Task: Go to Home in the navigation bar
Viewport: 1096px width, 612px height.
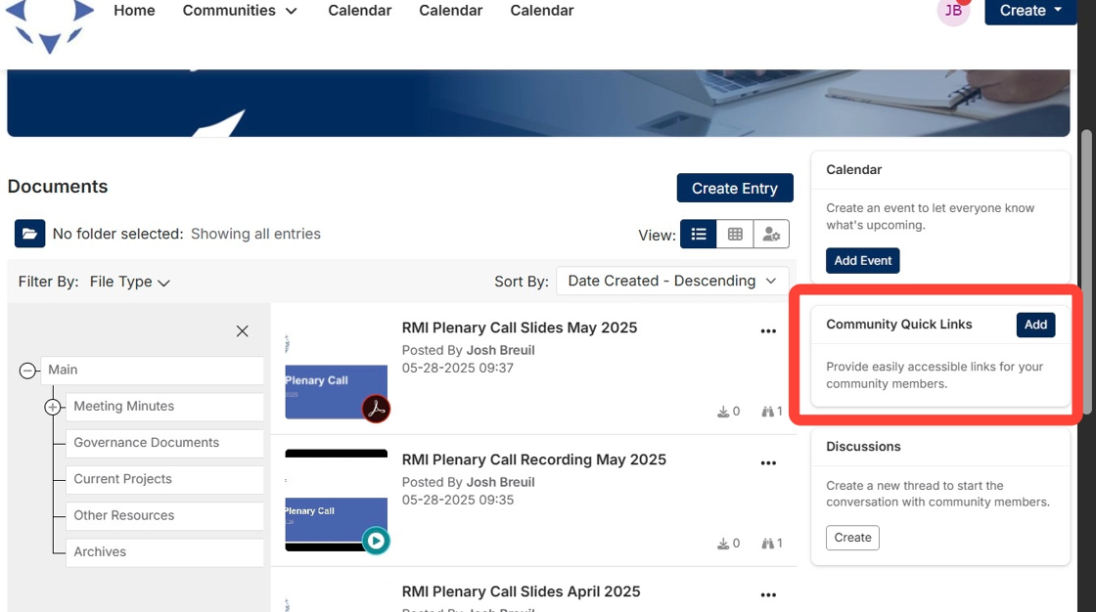Action: 134,11
